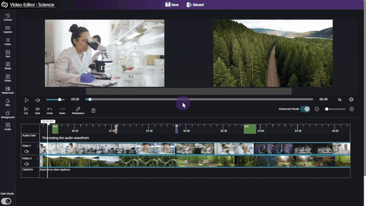Discard the current changes
Image resolution: width=366 pixels, height=206 pixels.
195,5
